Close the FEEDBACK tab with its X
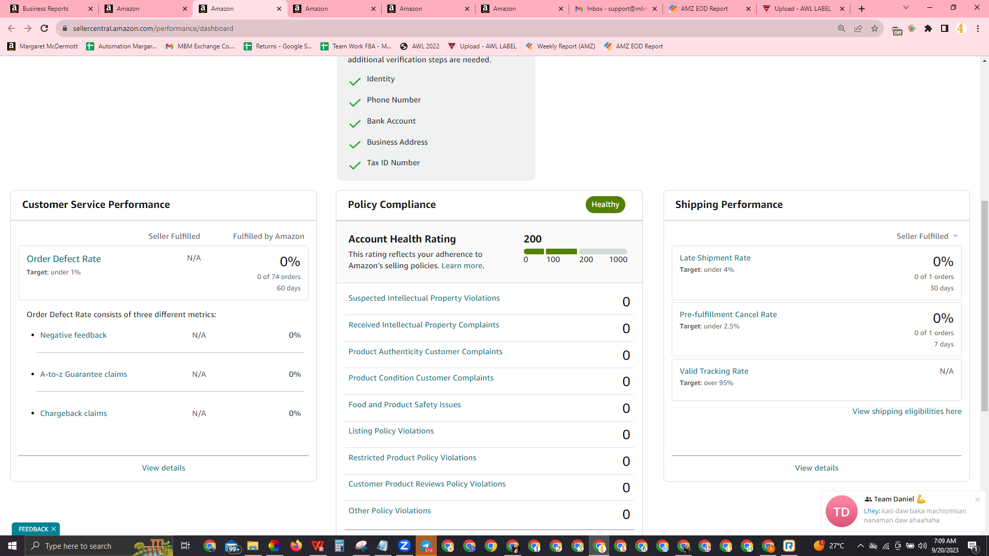 tap(54, 529)
